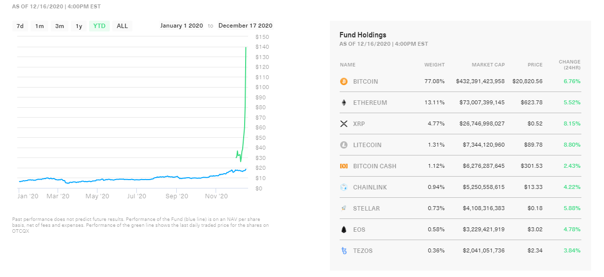
Task: Click the Stellar rocket icon
Action: click(x=344, y=208)
